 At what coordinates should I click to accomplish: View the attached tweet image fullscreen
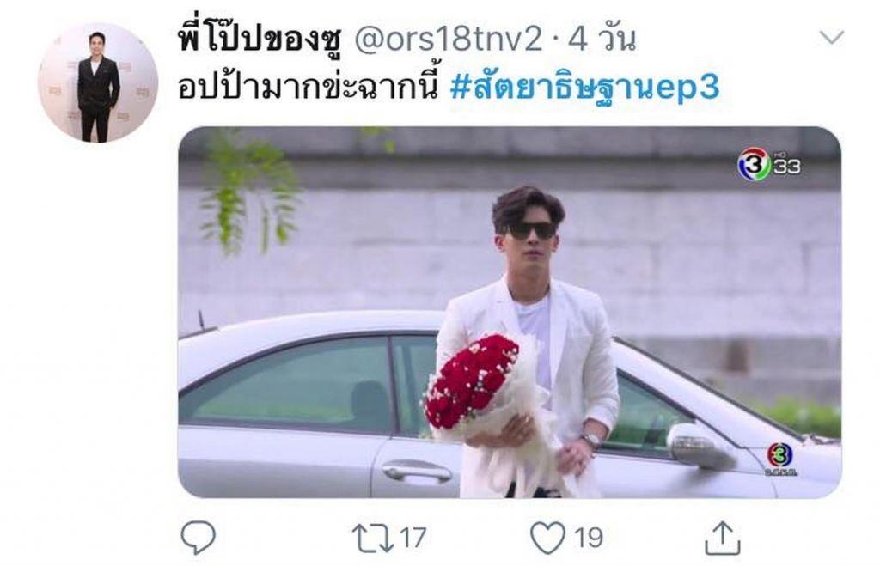[x=510, y=312]
